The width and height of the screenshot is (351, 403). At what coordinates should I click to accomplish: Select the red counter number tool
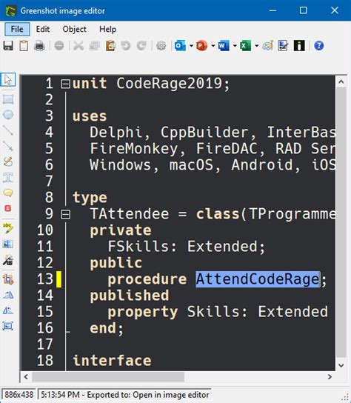[8, 208]
